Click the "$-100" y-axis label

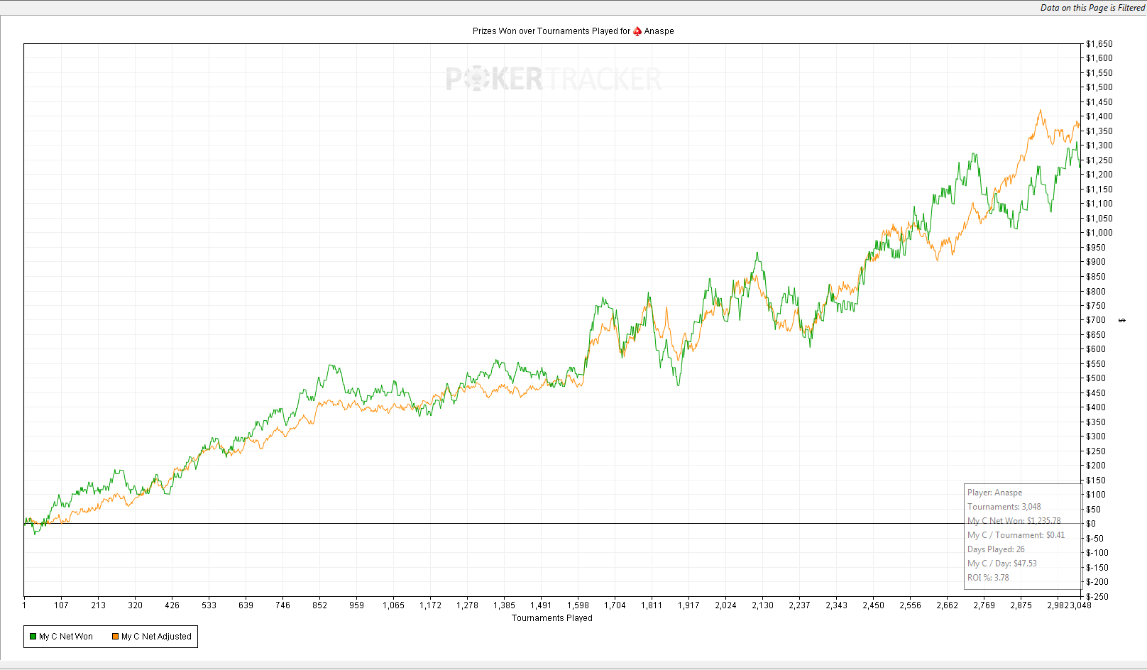coord(1097,553)
